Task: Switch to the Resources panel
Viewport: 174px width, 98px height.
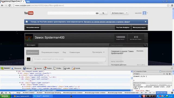Action: 16,68
